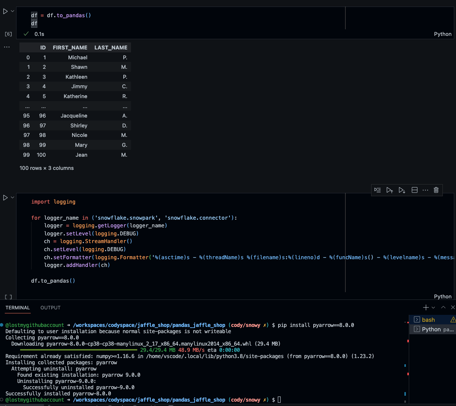Screen dimensions: 456x406
Task: Open the terminal profile dropdown chevron
Action: [x=434, y=308]
